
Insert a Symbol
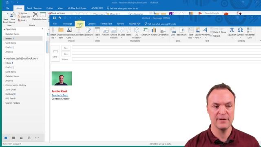click(240, 33)
